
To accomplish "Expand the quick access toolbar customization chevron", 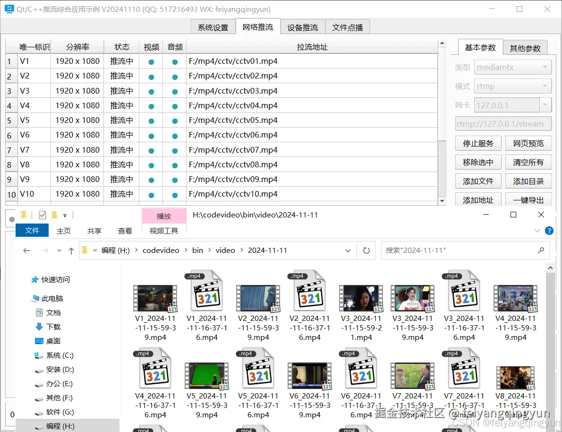I will pyautogui.click(x=65, y=215).
